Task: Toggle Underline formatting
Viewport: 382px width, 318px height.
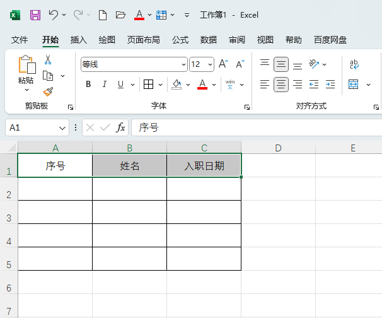Action: (120, 85)
